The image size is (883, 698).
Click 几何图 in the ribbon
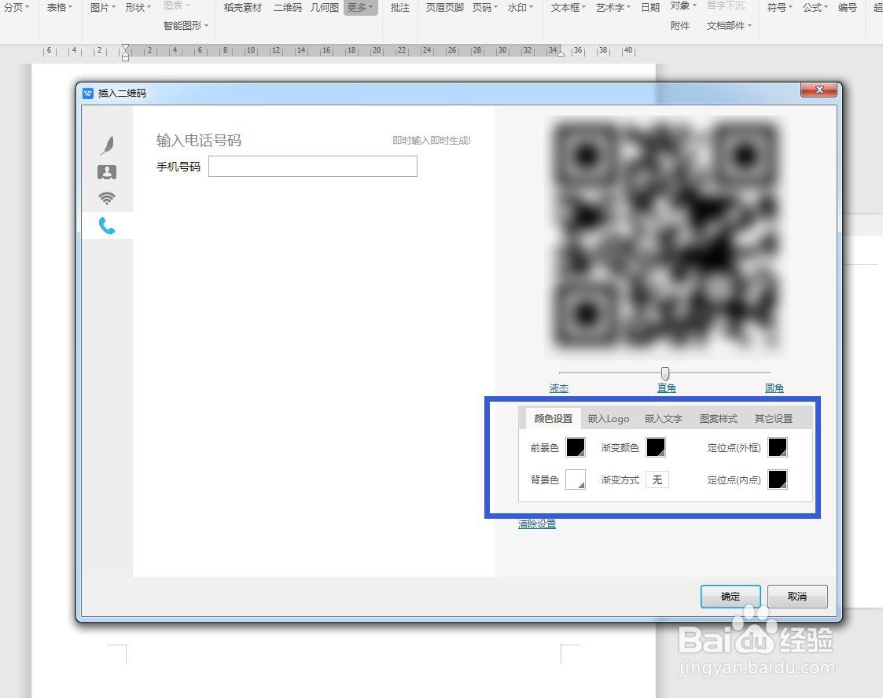point(325,8)
